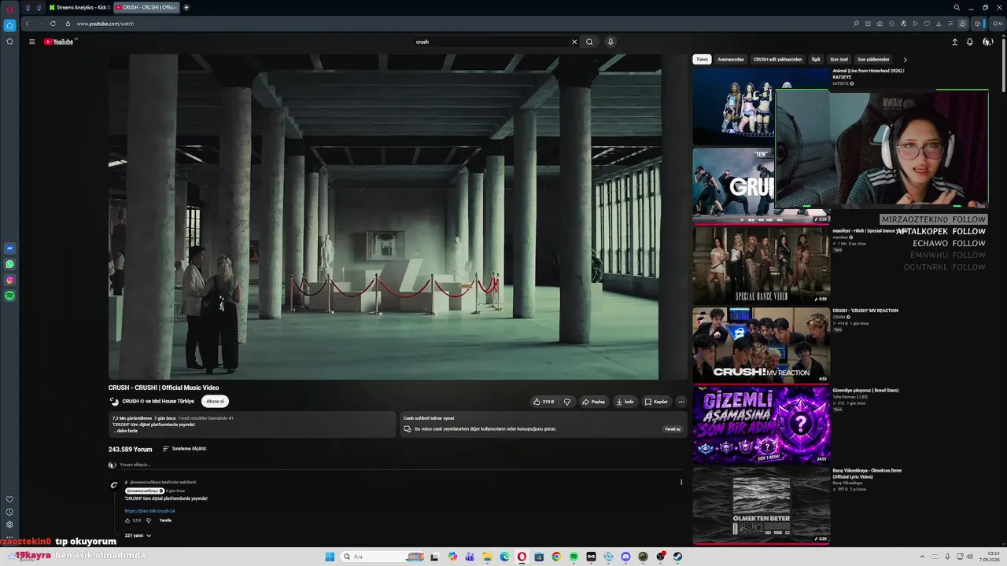The width and height of the screenshot is (1007, 566).
Task: Go back in the browser
Action: [27, 24]
